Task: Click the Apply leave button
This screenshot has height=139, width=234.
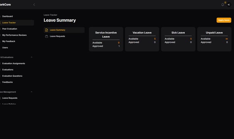Action: (x=224, y=20)
